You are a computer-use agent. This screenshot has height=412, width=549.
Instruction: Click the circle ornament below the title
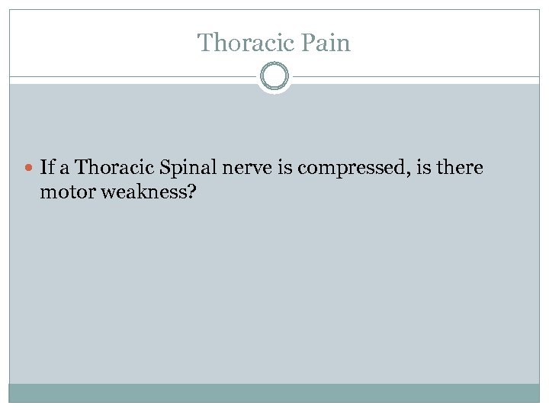click(x=274, y=77)
